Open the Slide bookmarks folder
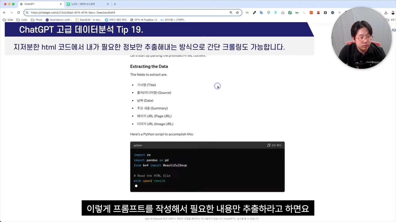396x222 pixels. click(8, 20)
